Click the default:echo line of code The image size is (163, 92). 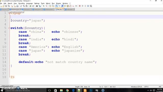58,62
